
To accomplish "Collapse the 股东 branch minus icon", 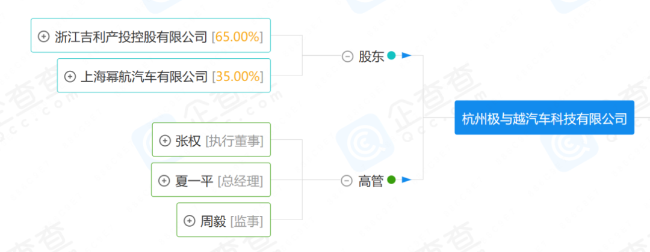I will (x=347, y=56).
